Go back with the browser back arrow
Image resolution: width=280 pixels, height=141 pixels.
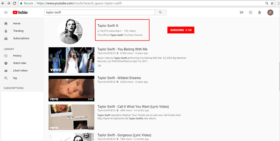[3, 3]
